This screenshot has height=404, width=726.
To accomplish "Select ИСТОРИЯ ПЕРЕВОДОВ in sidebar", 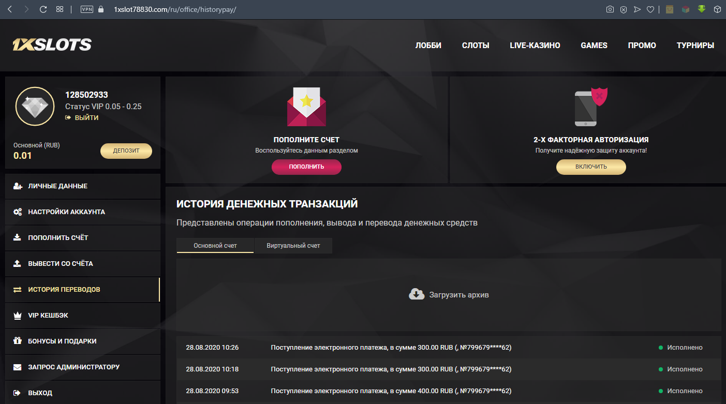I will coord(83,290).
